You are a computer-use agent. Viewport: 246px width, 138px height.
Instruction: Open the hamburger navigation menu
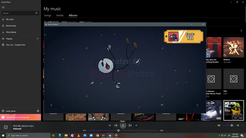coord(3,7)
